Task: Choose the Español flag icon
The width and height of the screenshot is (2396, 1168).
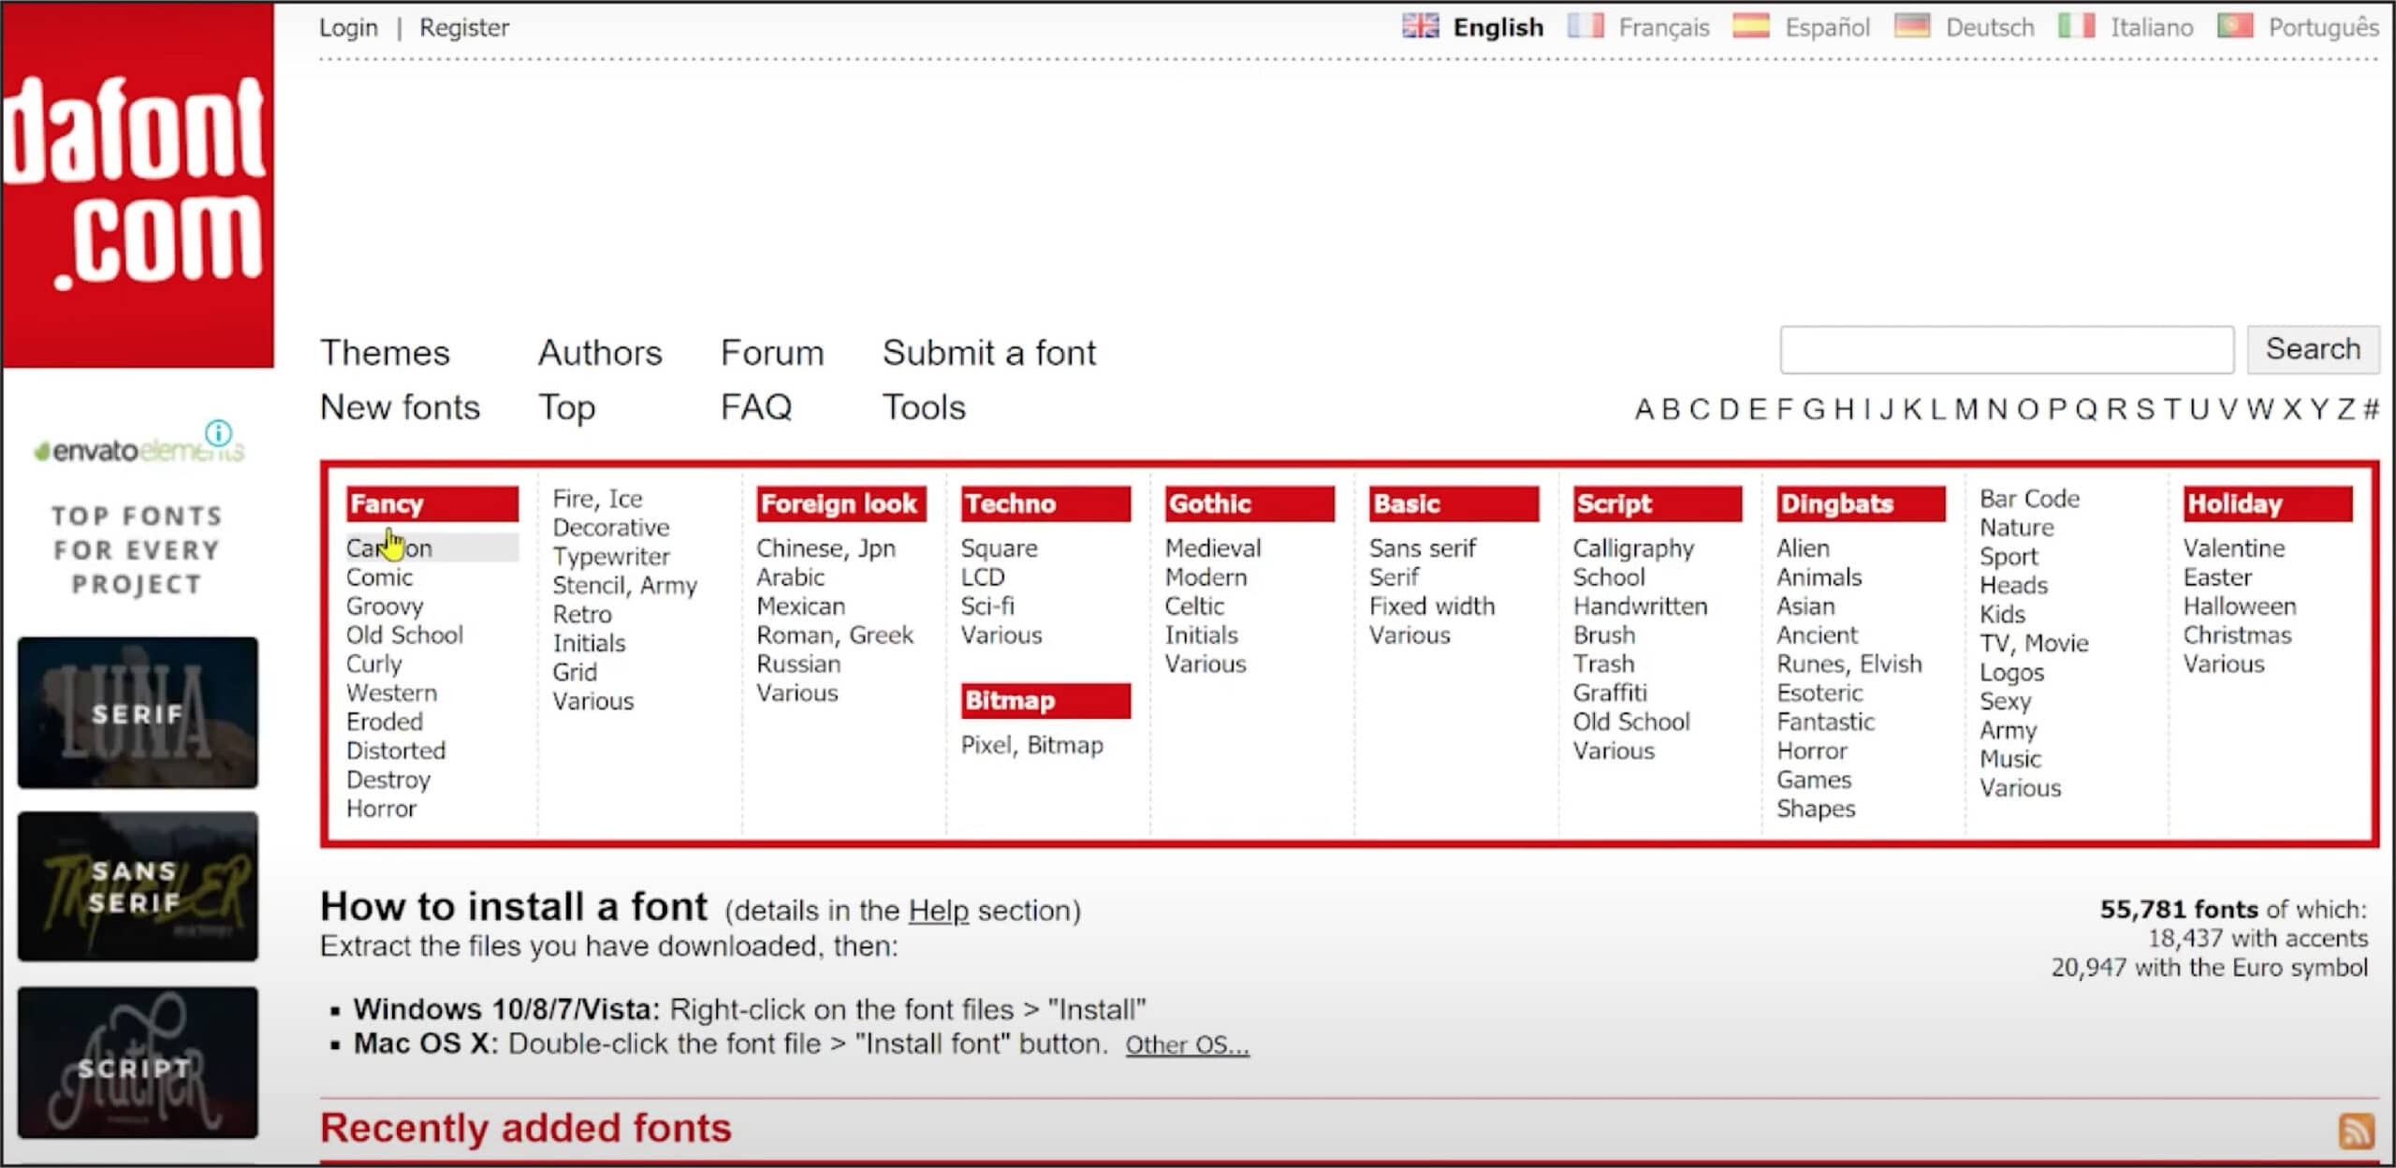Action: point(1751,26)
